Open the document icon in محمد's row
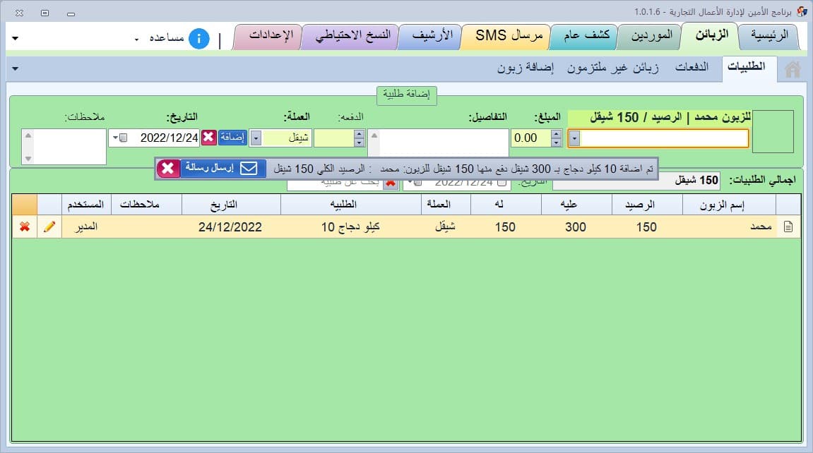Screen dimensions: 813x453 (788, 226)
